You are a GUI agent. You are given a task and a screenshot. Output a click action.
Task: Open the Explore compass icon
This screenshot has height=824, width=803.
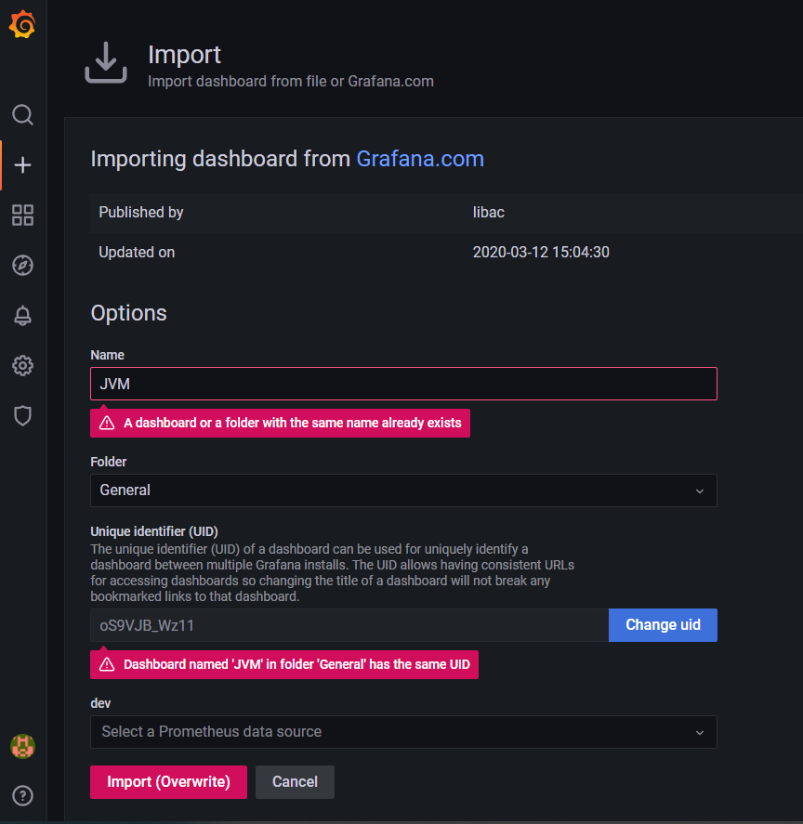(x=22, y=266)
